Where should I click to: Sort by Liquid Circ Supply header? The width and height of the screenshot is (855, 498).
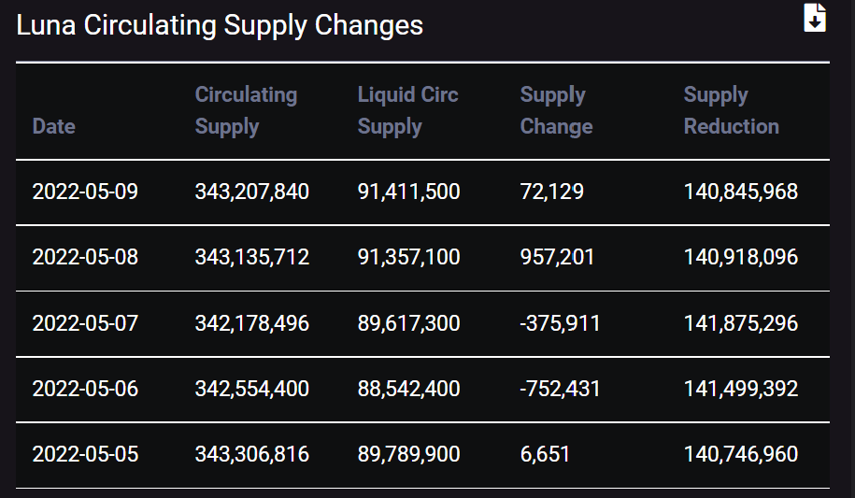(x=407, y=110)
